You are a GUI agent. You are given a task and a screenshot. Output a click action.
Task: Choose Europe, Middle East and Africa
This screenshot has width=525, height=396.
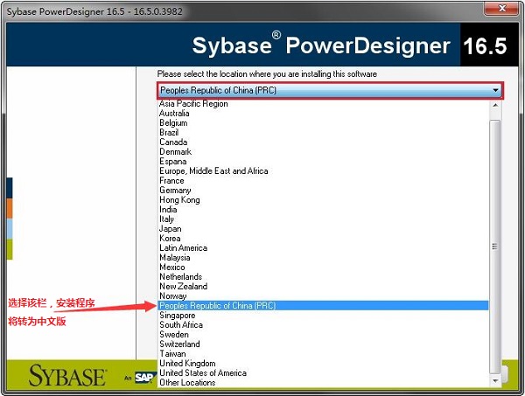pos(213,171)
